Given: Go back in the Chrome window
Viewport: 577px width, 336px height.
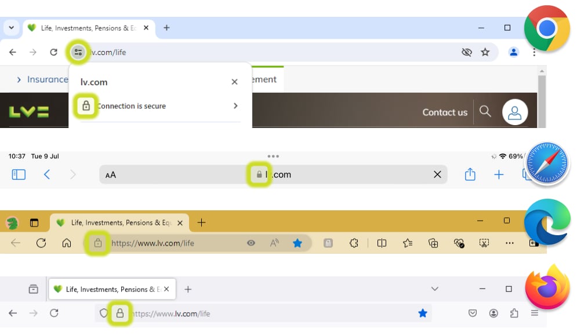Looking at the screenshot, I should (x=13, y=52).
